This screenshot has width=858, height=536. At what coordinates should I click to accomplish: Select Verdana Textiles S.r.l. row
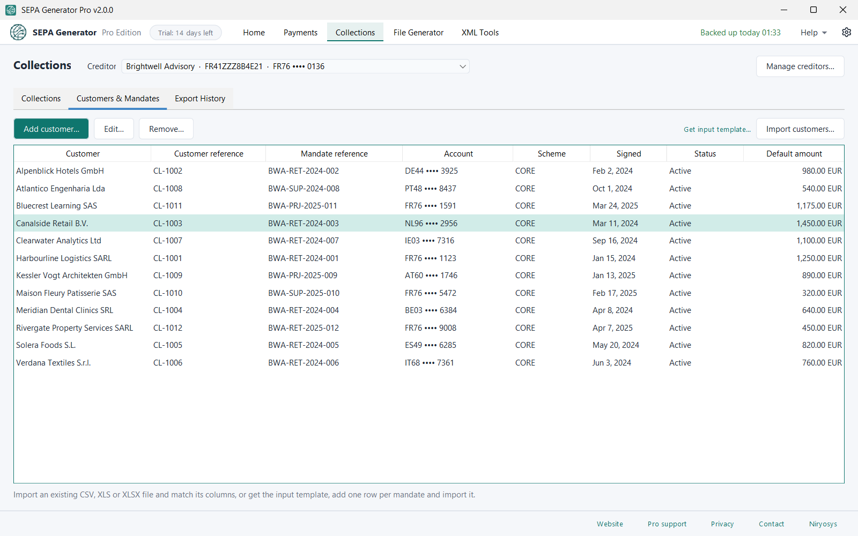point(429,363)
